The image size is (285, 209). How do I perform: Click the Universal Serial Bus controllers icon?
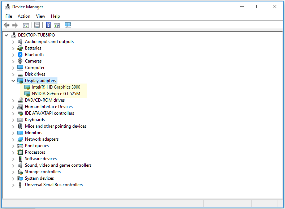tap(20, 185)
